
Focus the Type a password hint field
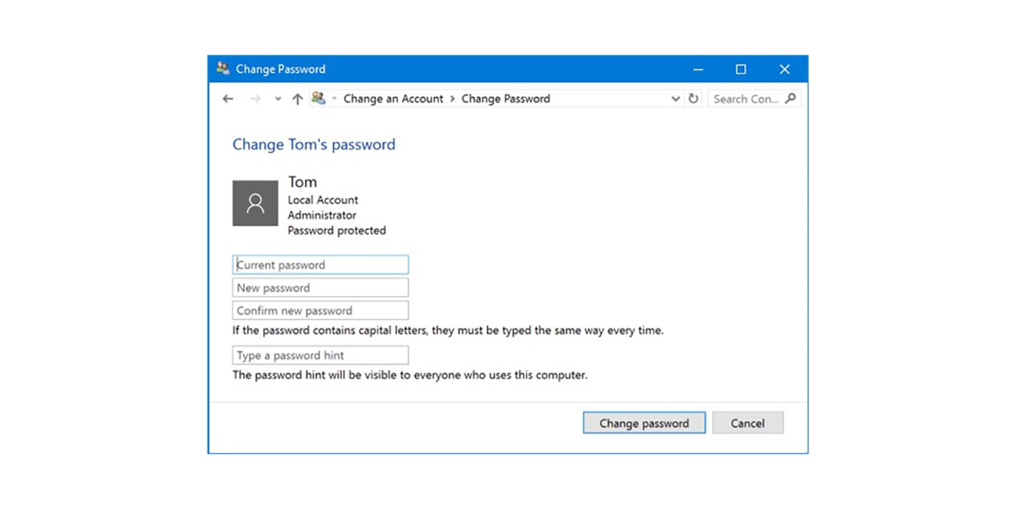320,355
